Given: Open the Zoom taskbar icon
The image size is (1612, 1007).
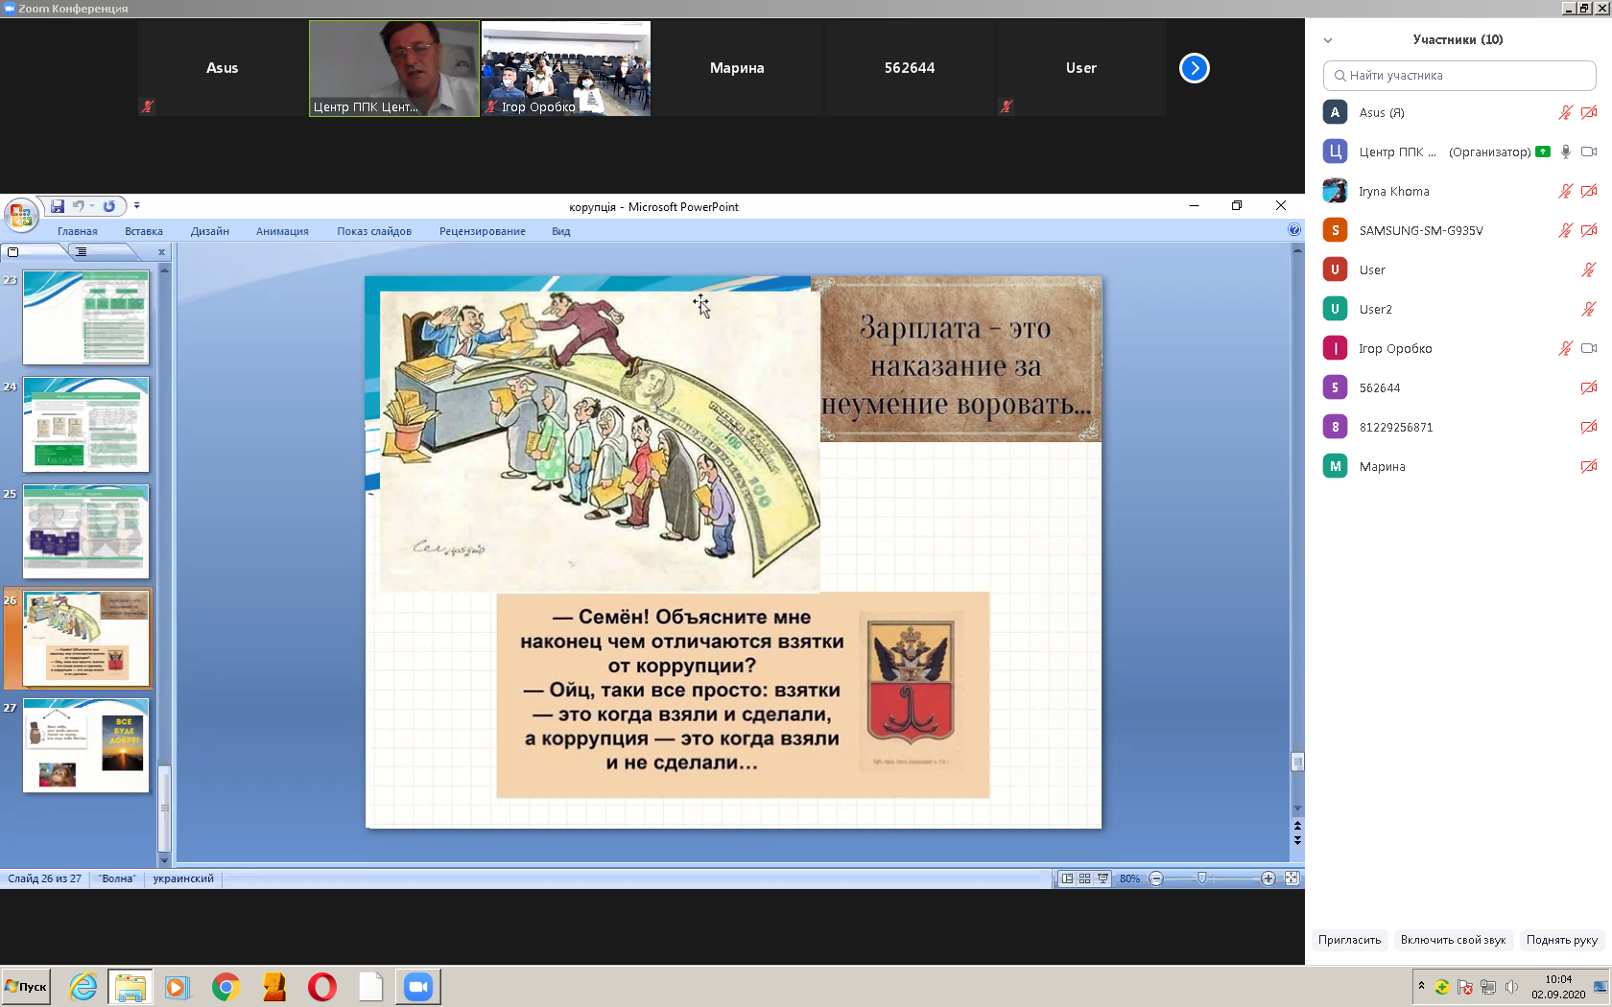Looking at the screenshot, I should [418, 987].
